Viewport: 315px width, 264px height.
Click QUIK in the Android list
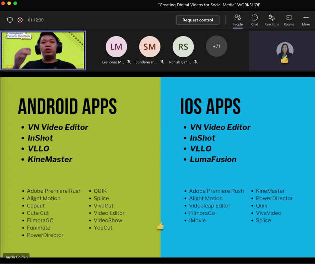pos(100,191)
